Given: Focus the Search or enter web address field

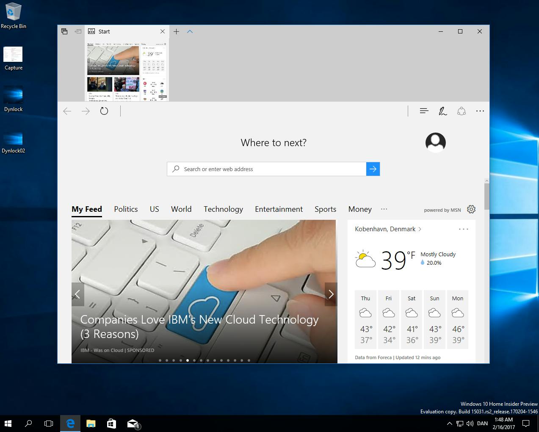Looking at the screenshot, I should 267,169.
